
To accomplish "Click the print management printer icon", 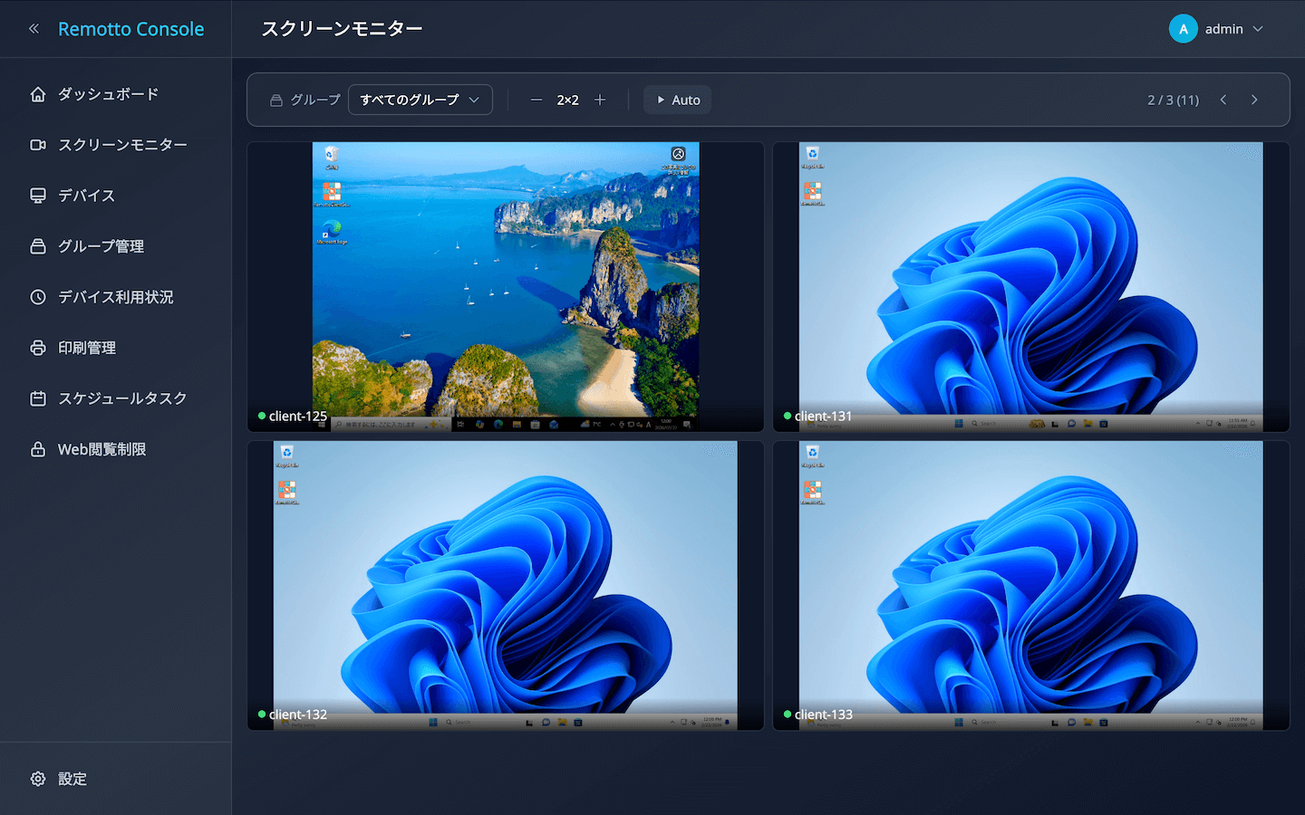I will (36, 347).
